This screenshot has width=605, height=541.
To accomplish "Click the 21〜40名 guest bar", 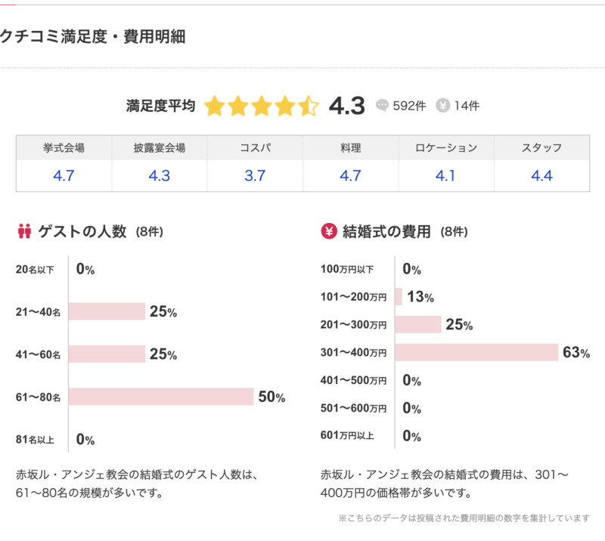I will click(107, 311).
